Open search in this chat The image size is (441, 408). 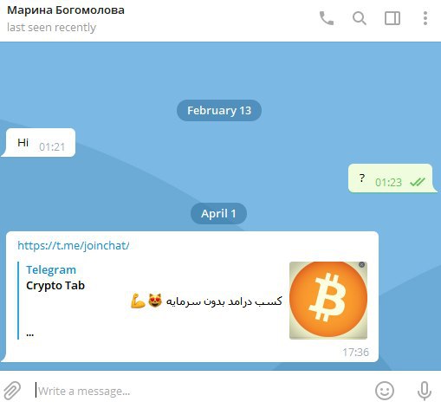click(x=360, y=18)
